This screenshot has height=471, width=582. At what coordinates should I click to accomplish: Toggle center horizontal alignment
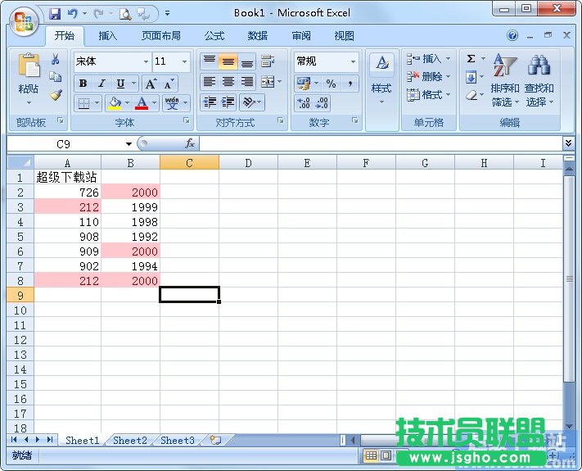(228, 82)
